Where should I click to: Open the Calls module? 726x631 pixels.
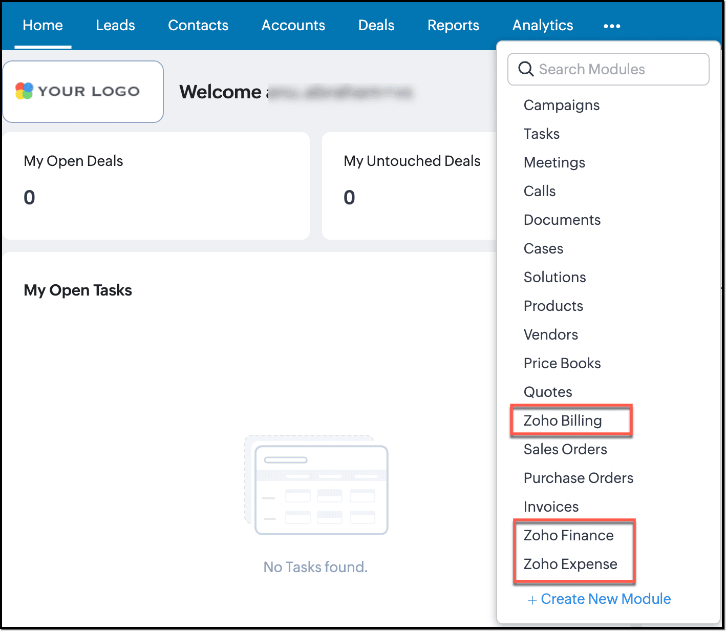point(540,192)
